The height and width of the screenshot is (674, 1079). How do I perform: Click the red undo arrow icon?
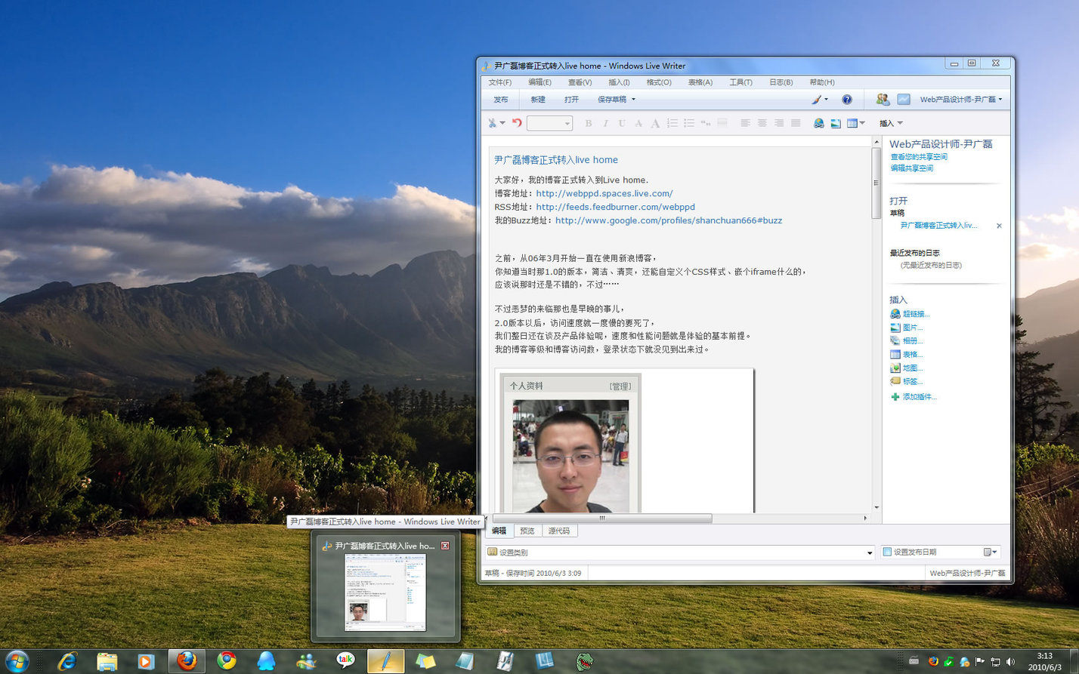(517, 123)
